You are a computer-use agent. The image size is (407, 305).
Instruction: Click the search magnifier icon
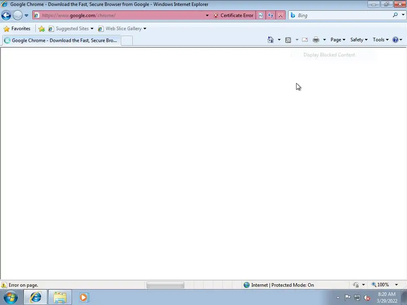tap(395, 15)
